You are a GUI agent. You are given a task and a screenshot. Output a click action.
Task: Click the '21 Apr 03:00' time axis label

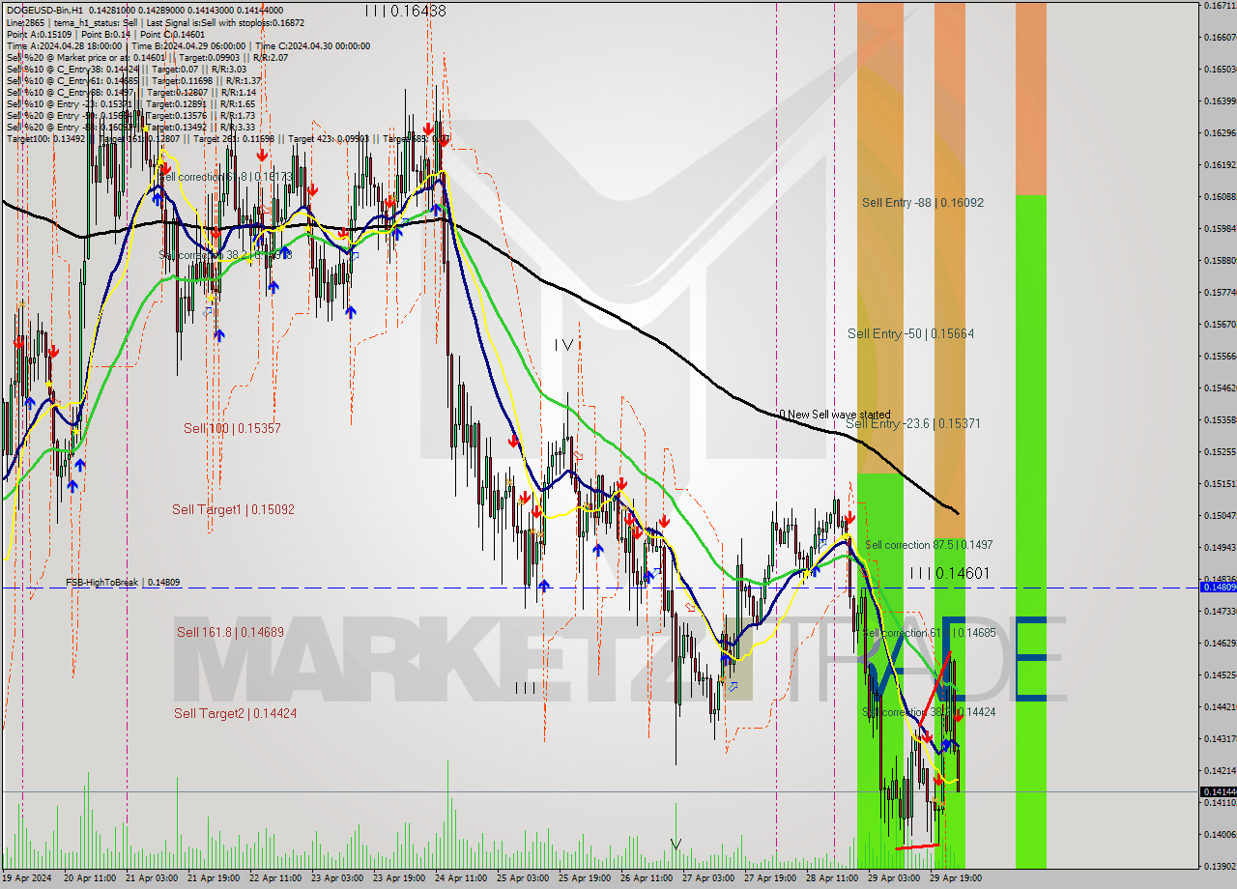(151, 879)
